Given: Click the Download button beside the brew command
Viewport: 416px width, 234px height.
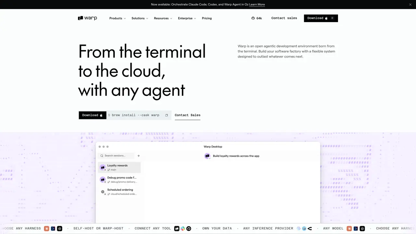Looking at the screenshot, I should point(93,115).
